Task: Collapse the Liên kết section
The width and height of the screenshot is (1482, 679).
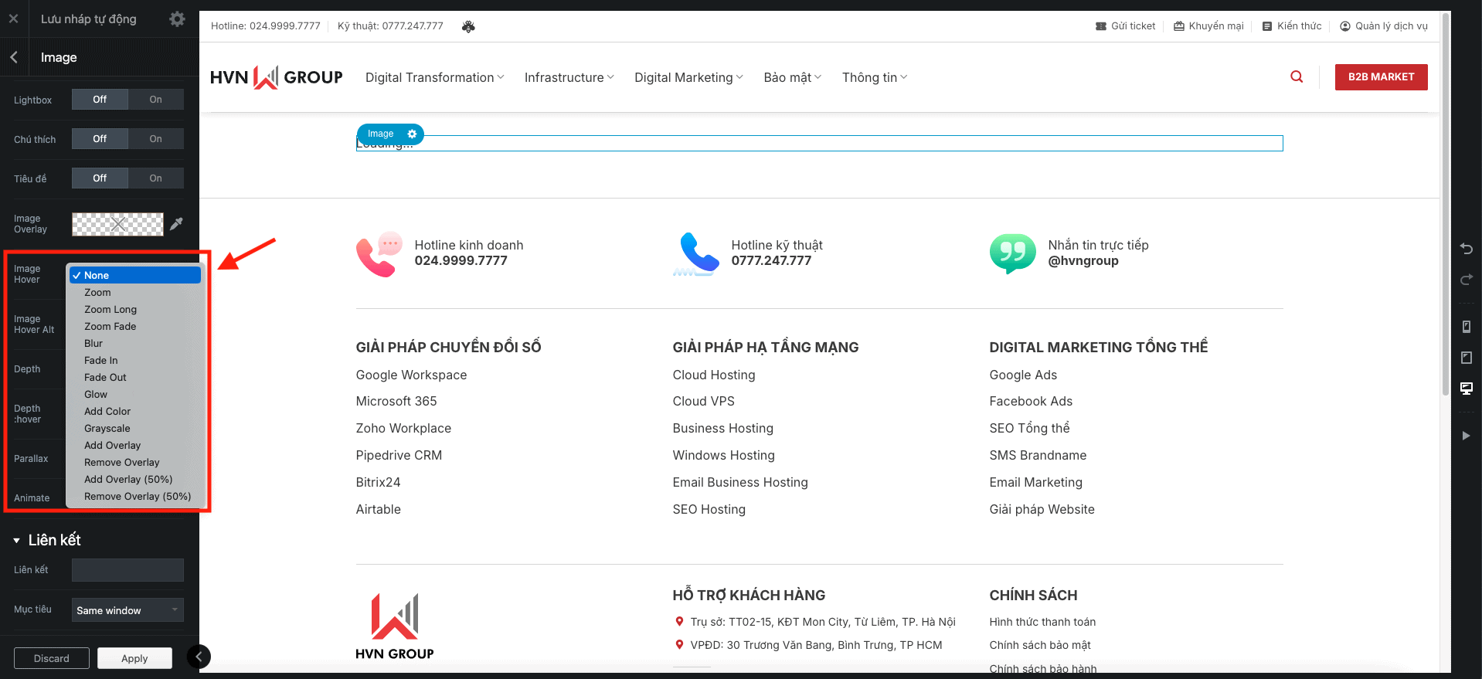Action: click(17, 541)
